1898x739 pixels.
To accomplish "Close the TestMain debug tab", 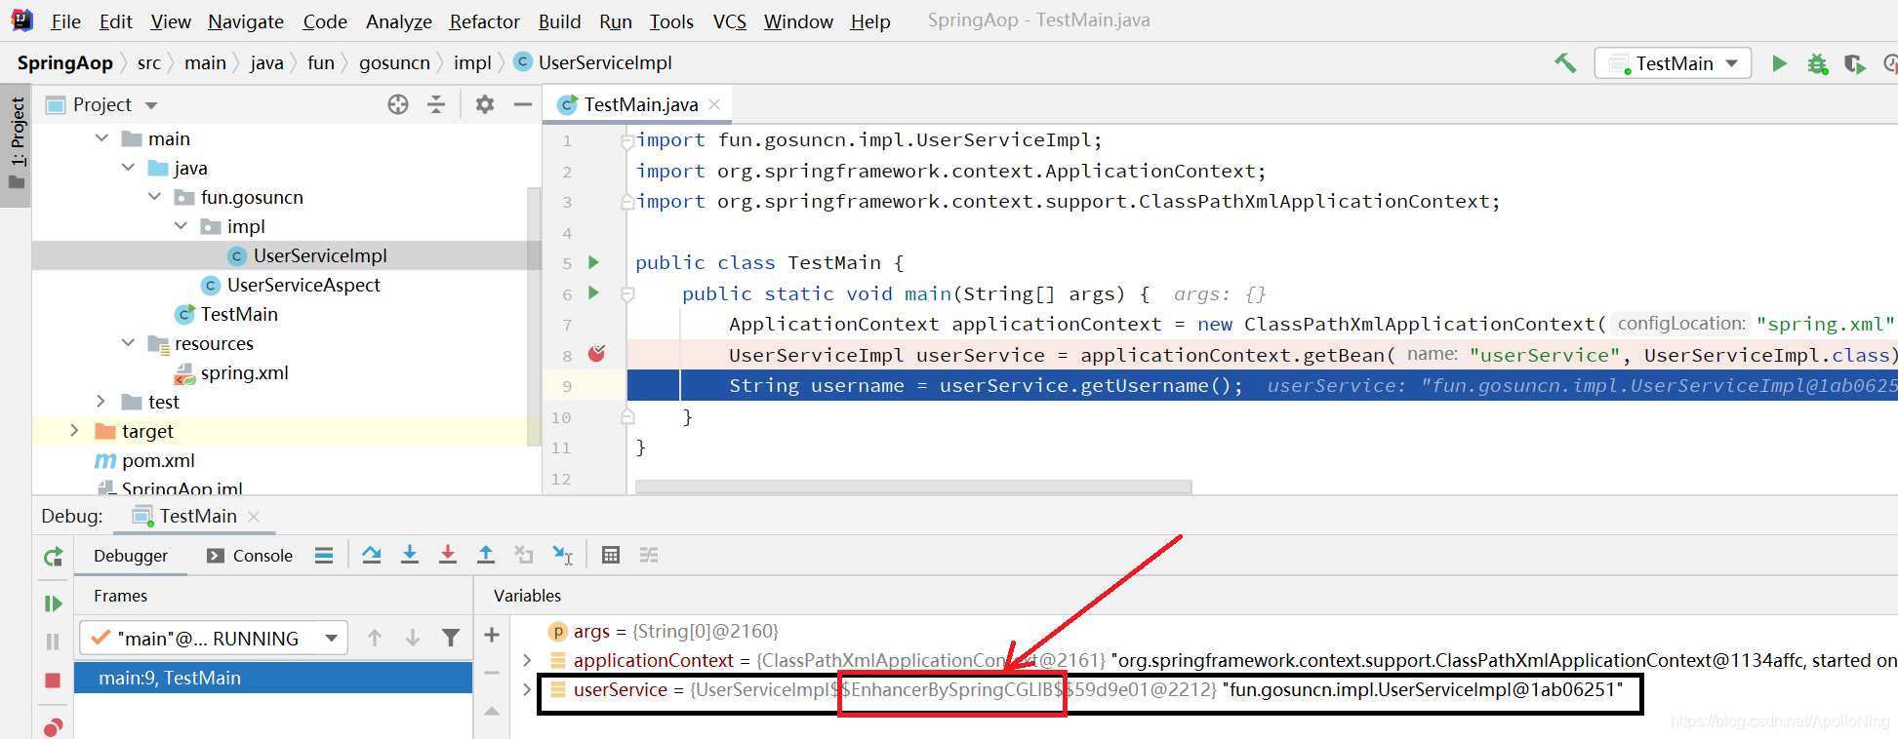I will (x=254, y=517).
